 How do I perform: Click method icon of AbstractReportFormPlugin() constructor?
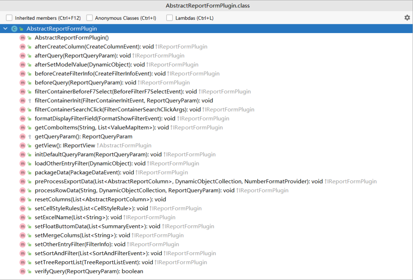pos(23,38)
